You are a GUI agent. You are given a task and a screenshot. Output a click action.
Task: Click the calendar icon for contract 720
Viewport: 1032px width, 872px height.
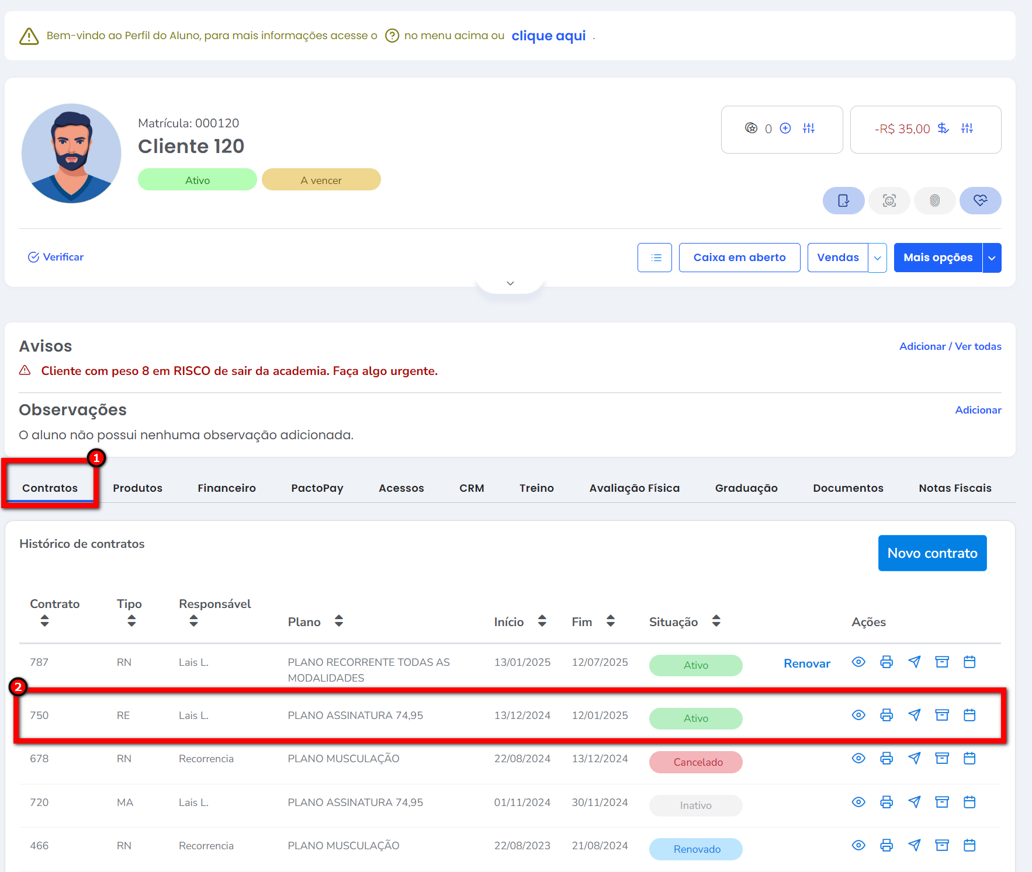[969, 802]
